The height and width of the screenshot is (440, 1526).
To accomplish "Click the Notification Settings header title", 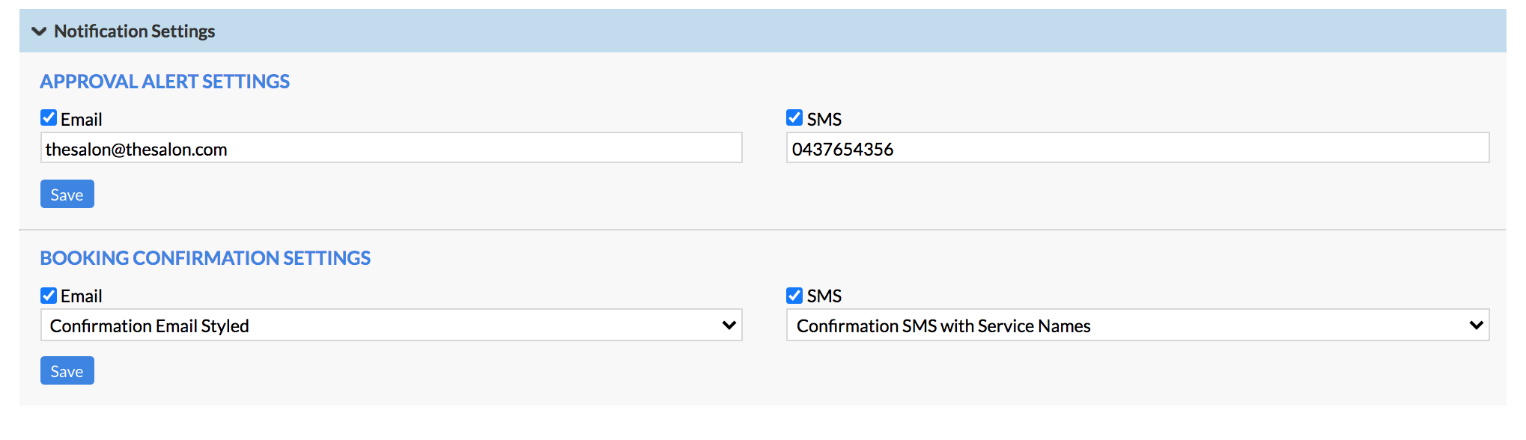I will 135,31.
